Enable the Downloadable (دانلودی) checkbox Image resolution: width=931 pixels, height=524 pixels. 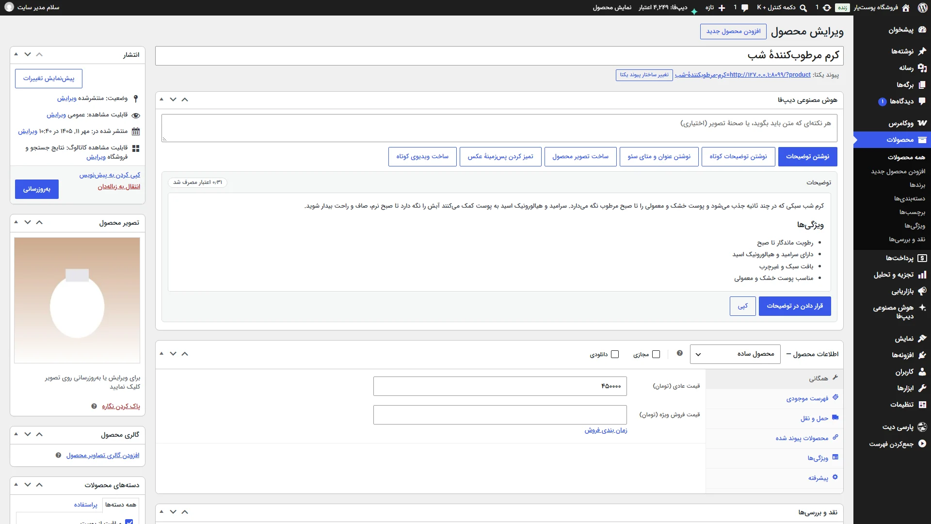[615, 354]
